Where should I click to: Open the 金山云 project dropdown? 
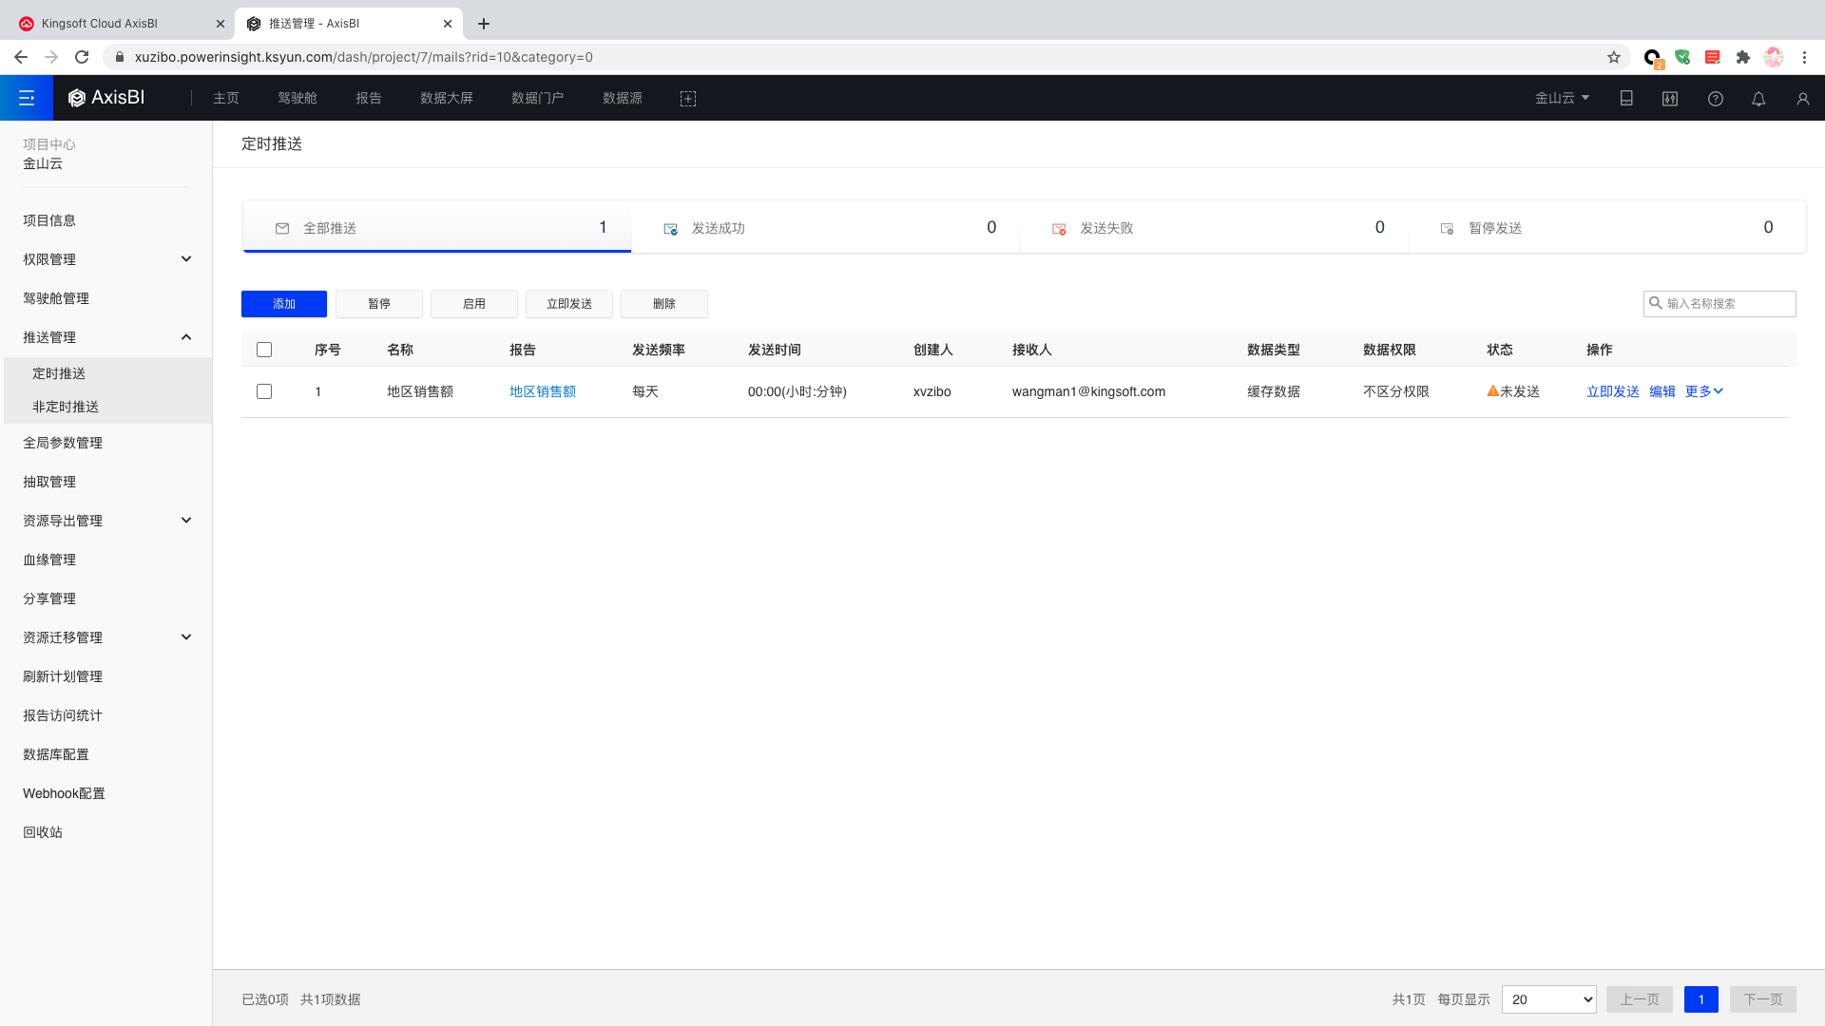click(1562, 98)
